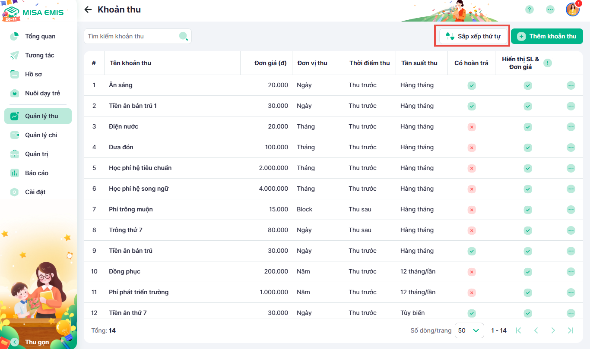This screenshot has width=590, height=349.
Task: Open the top bar more options icon
Action: click(x=550, y=9)
